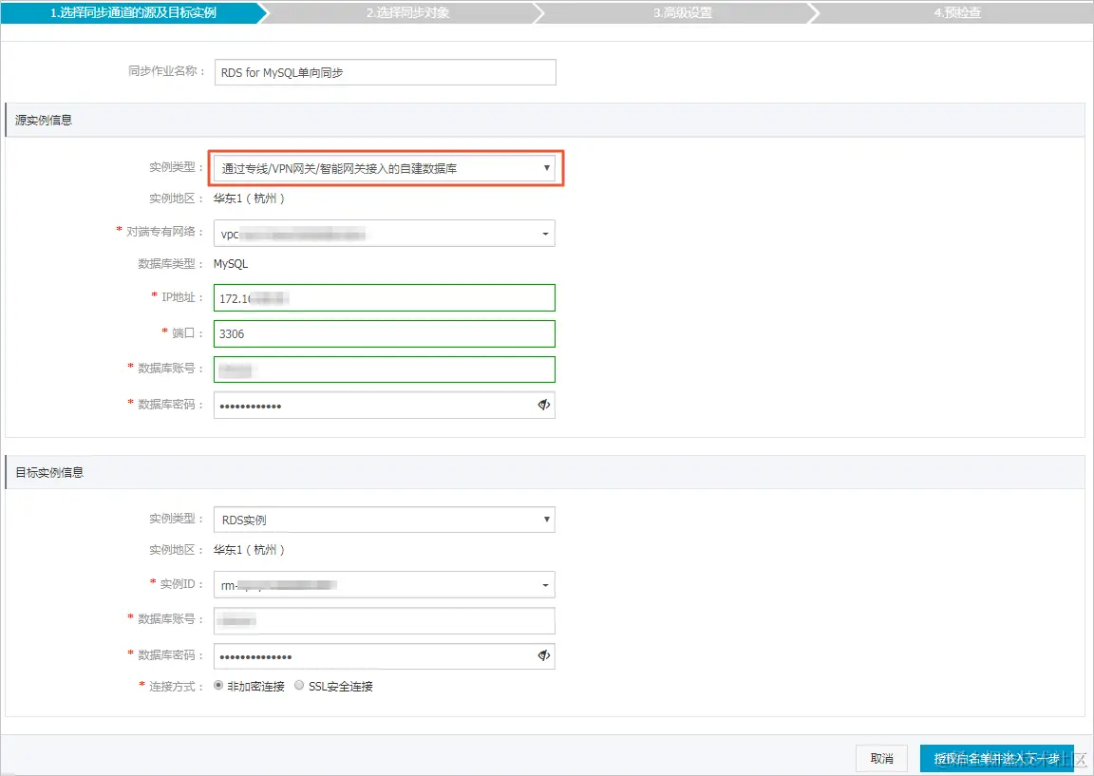Go to step 2.选择同步对象
This screenshot has height=776, width=1094.
[407, 12]
